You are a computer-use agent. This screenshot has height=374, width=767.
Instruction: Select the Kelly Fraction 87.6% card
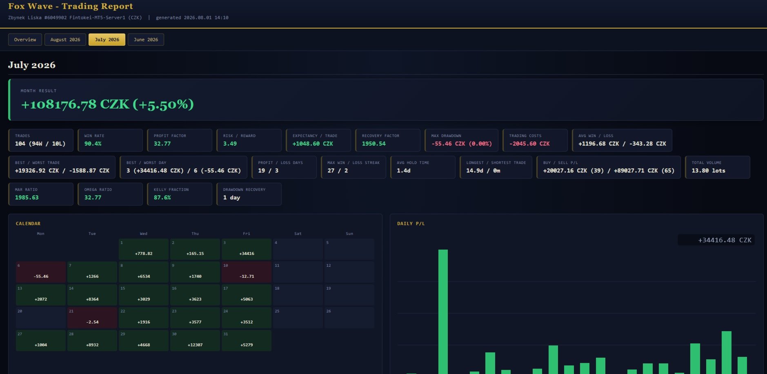180,194
